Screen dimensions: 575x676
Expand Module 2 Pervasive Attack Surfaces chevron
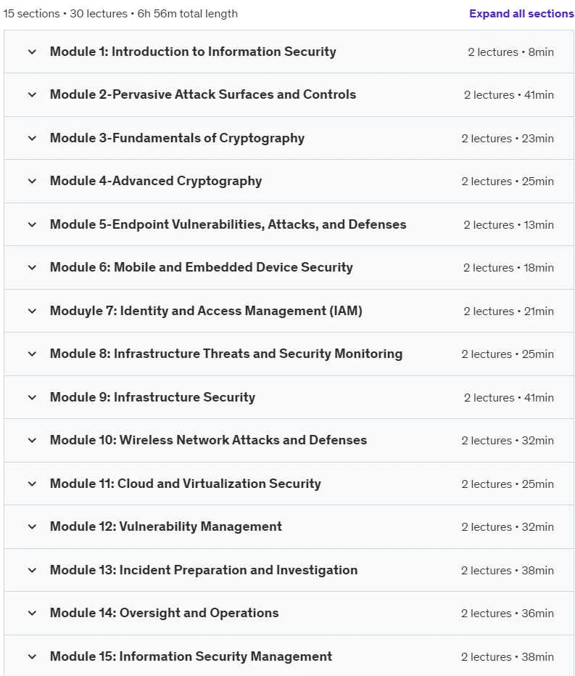pos(32,95)
